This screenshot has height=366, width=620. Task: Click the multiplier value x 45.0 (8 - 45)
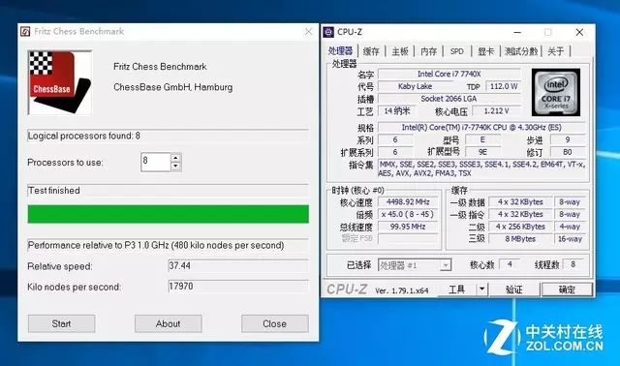[x=408, y=214]
